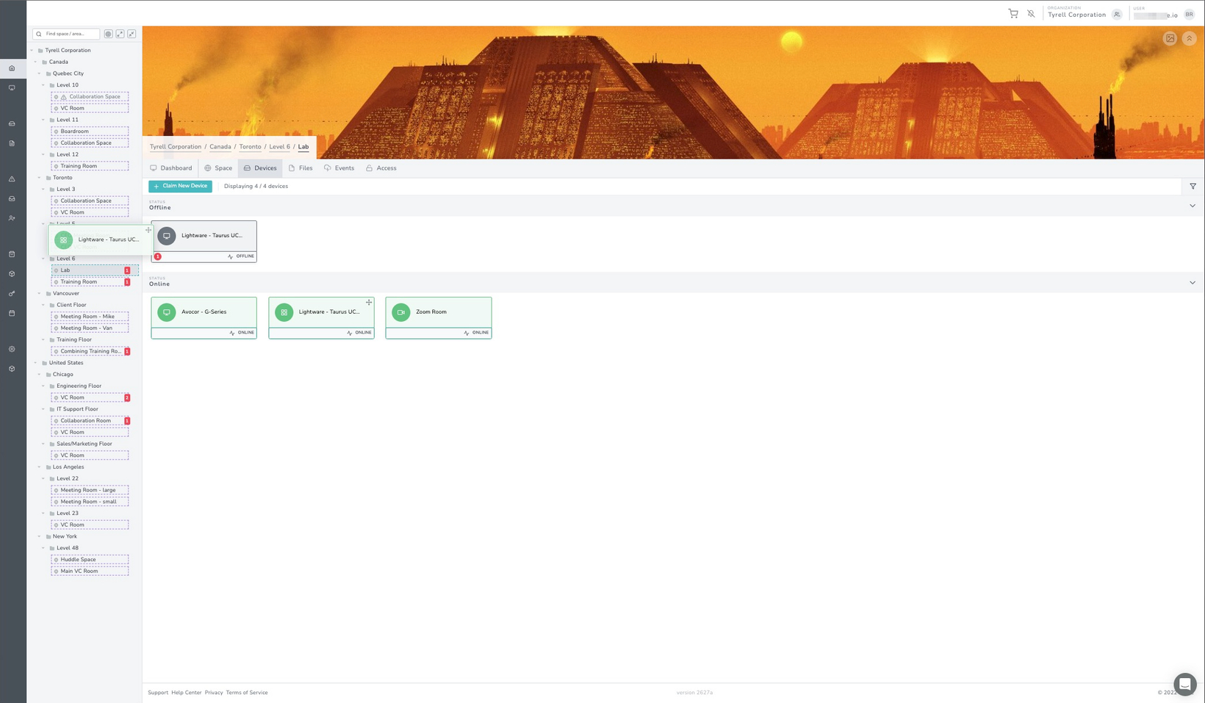Open the Home view in left sidebar
The height and width of the screenshot is (703, 1205).
click(x=12, y=68)
